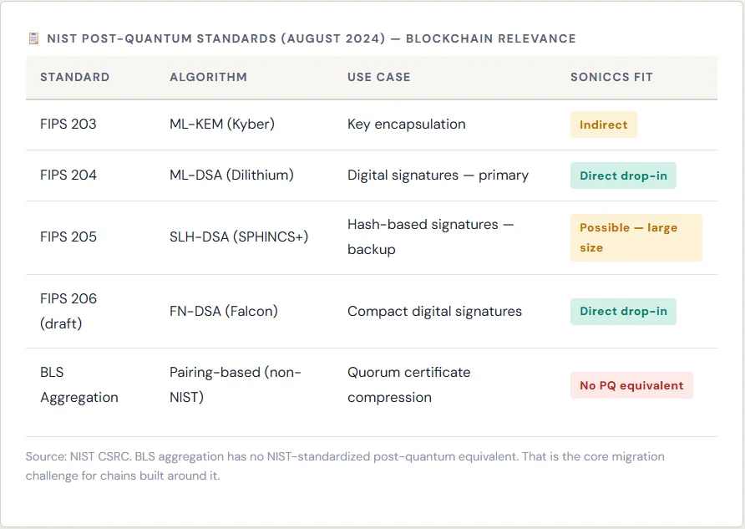Select the BLS Aggregation cell

(x=79, y=384)
